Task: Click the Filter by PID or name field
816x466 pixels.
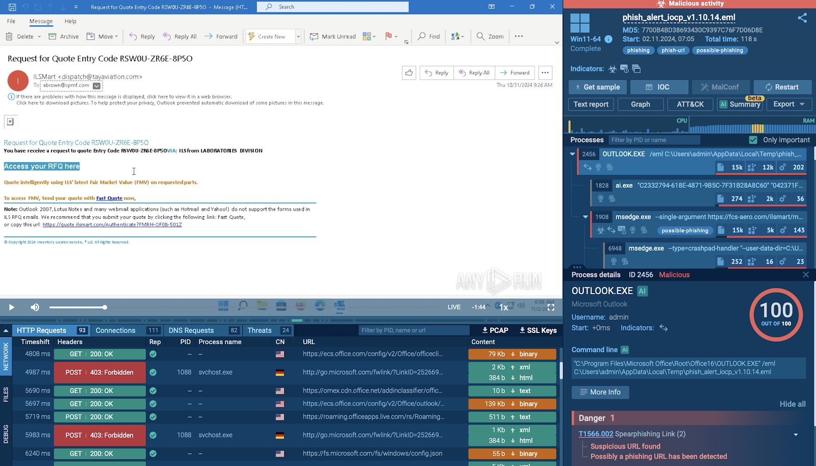Action: point(654,140)
